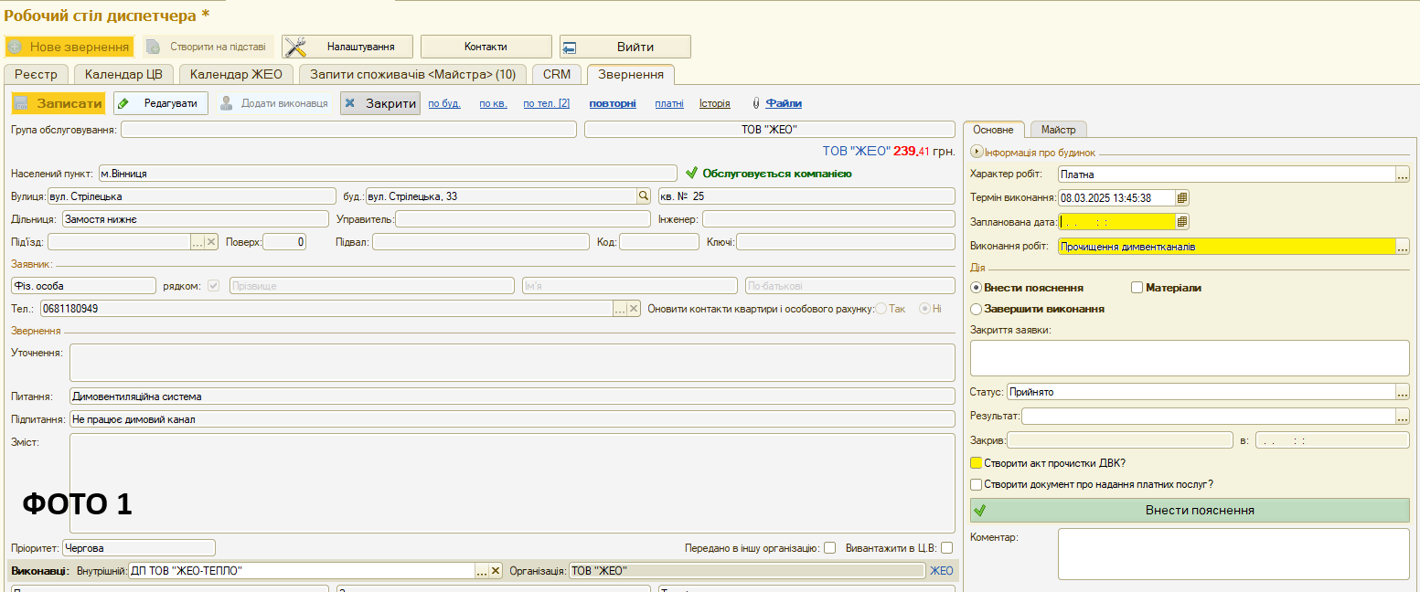Open calendar picker for Термін виконання
This screenshot has height=592, width=1420.
(1182, 197)
